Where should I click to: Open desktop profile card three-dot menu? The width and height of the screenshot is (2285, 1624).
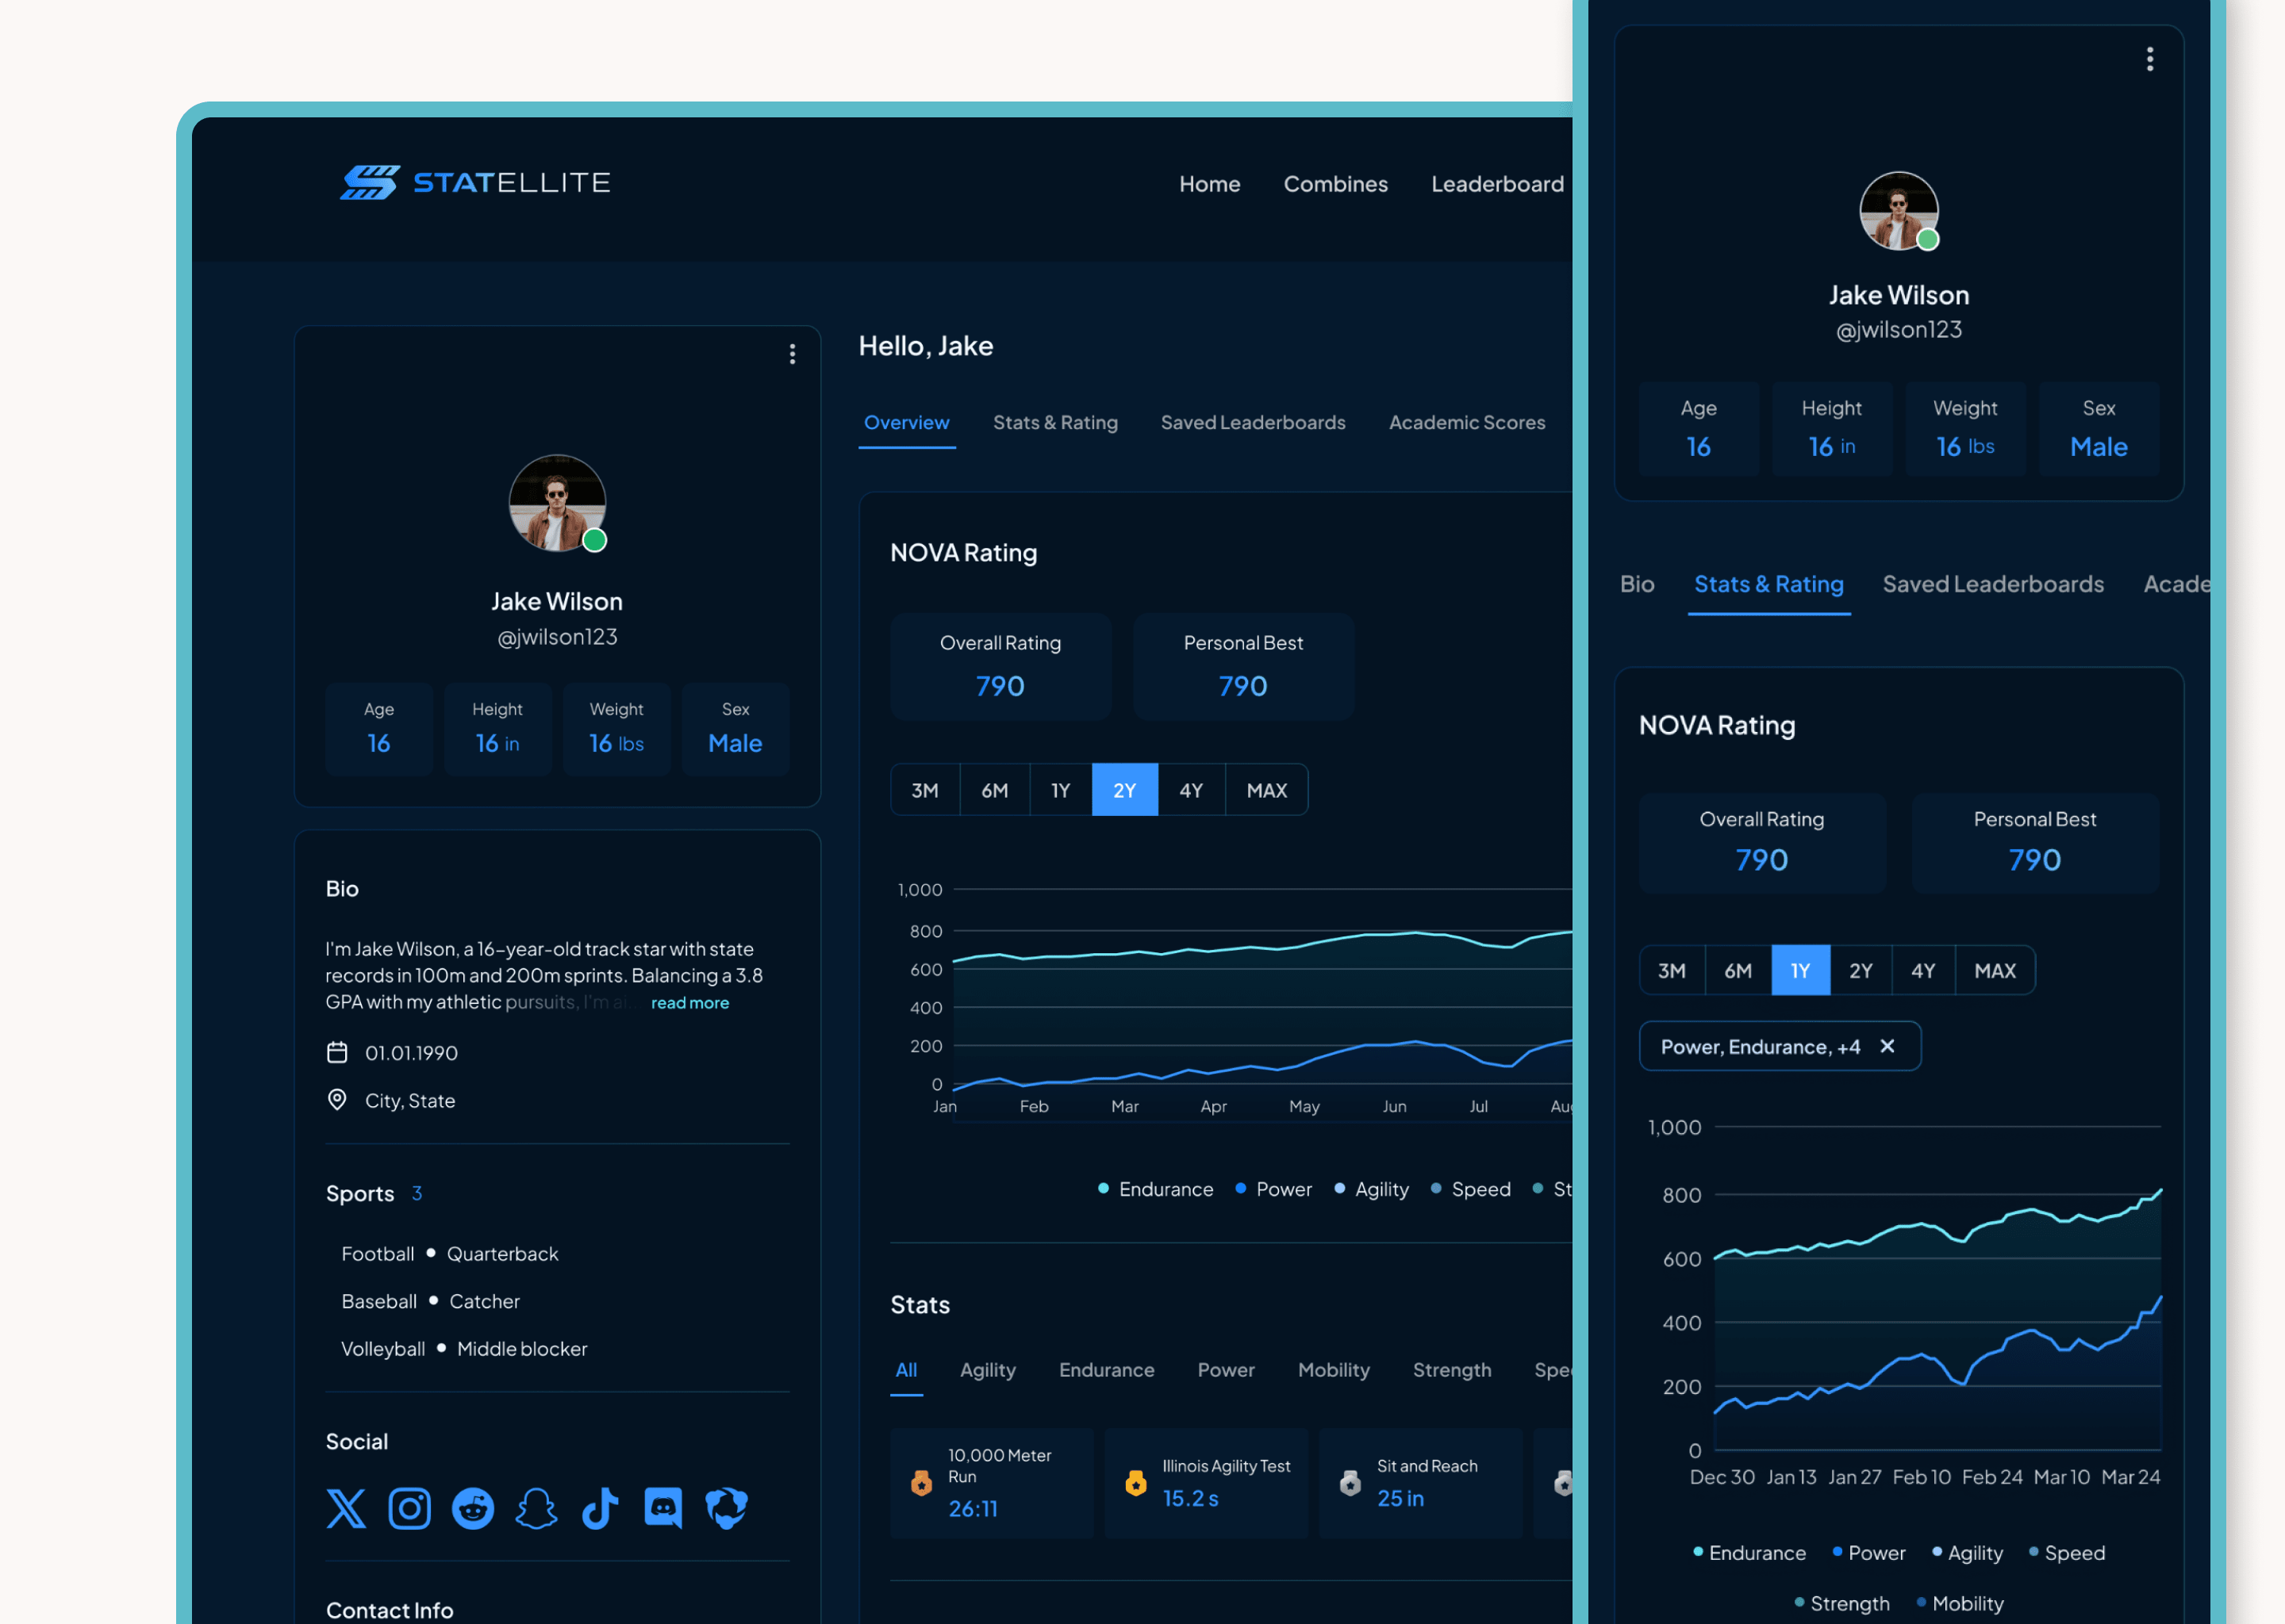click(793, 354)
